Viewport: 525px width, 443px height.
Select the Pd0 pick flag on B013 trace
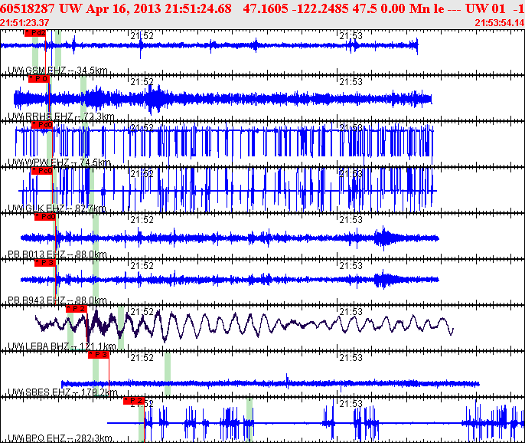tap(45, 217)
